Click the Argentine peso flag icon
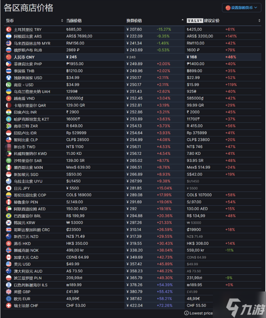Screen dimensions: 266x318 tap(8, 36)
